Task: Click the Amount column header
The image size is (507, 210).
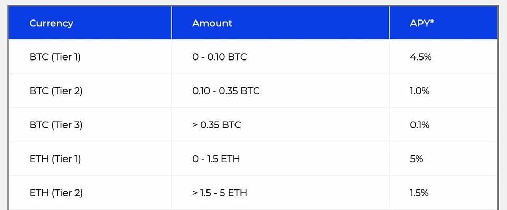Action: click(212, 23)
